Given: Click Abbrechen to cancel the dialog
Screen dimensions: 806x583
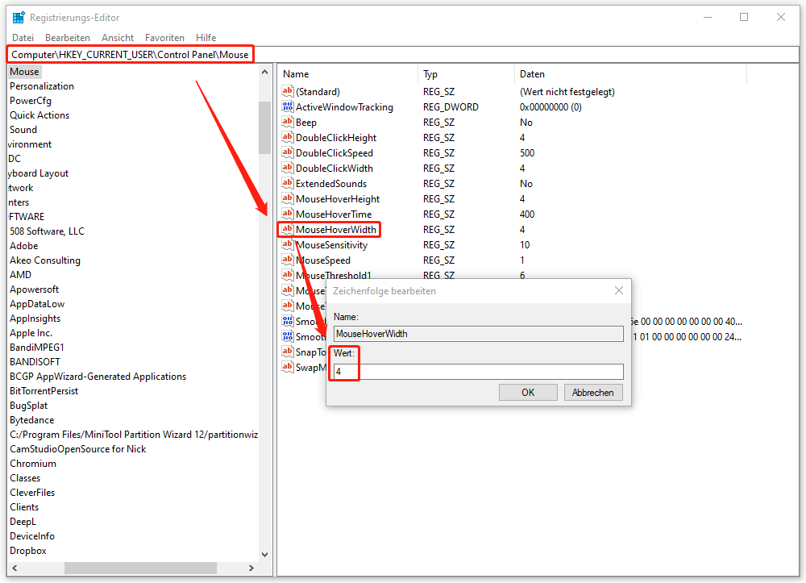Looking at the screenshot, I should tap(593, 392).
